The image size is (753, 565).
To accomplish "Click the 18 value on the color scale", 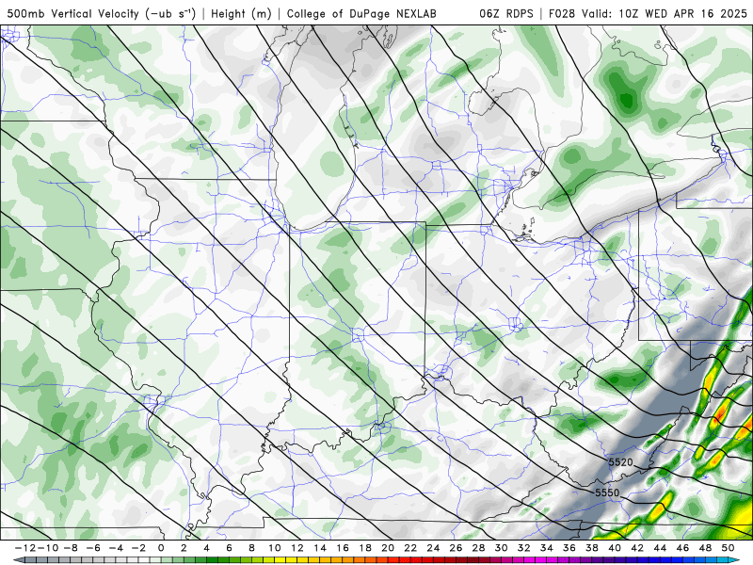I will click(x=365, y=548).
